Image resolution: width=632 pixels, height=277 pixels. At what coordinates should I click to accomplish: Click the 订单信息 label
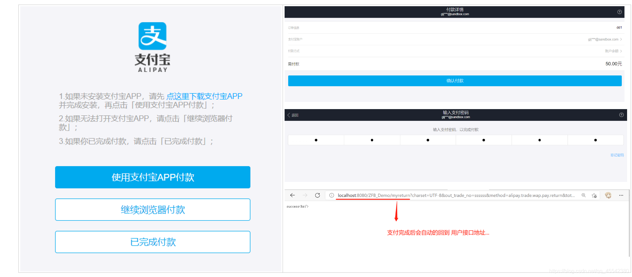[293, 28]
